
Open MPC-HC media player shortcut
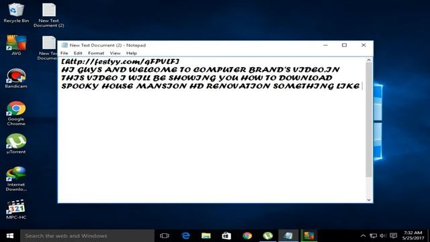pos(16,209)
